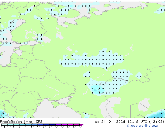
Task: Click the '25' legend scale label
Action: tap(50, 127)
